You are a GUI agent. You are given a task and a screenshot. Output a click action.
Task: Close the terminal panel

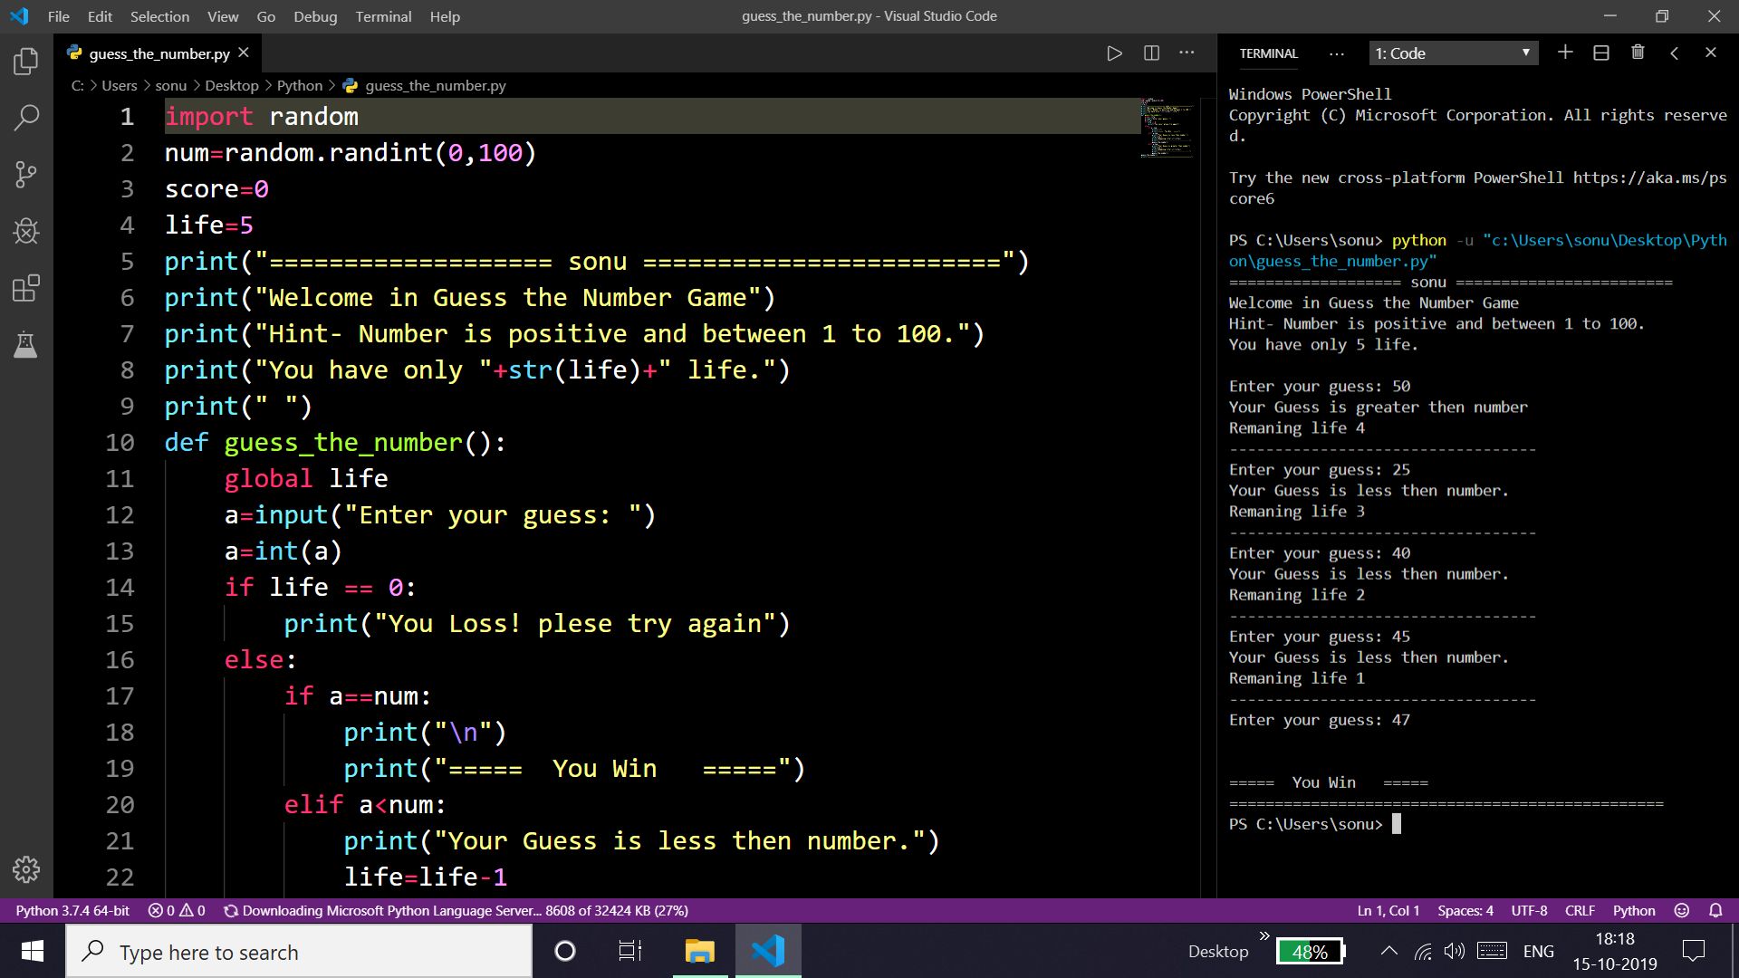(1710, 53)
